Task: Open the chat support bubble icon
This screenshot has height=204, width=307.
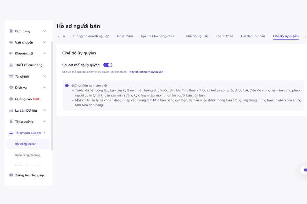Action: (305, 170)
